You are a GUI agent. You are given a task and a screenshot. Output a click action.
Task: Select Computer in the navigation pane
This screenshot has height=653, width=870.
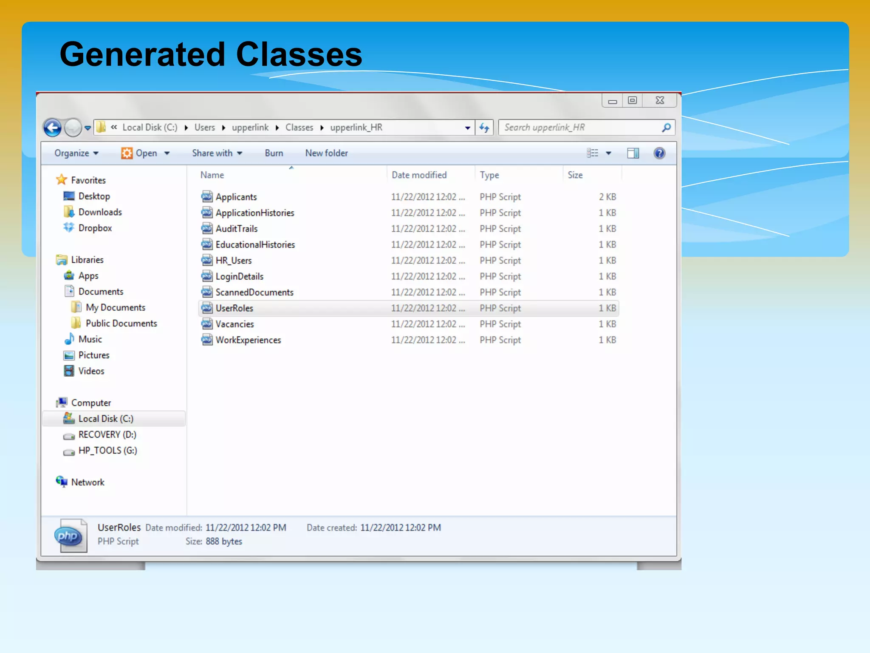point(84,403)
